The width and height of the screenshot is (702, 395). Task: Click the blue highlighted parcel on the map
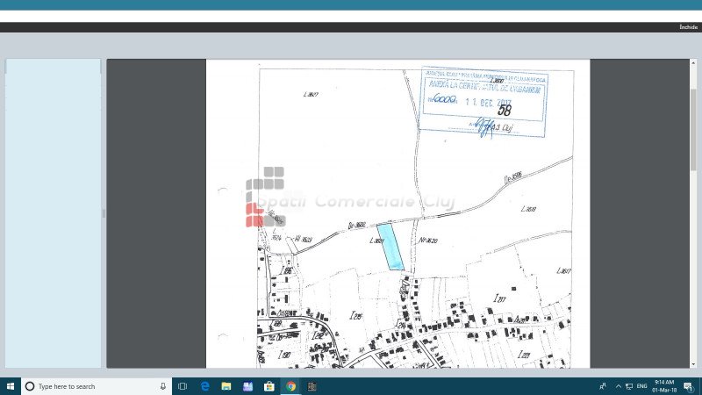click(390, 246)
